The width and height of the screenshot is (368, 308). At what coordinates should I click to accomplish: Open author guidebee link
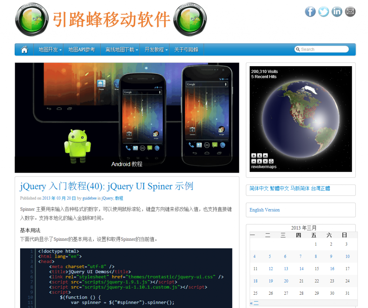pyautogui.click(x=89, y=198)
